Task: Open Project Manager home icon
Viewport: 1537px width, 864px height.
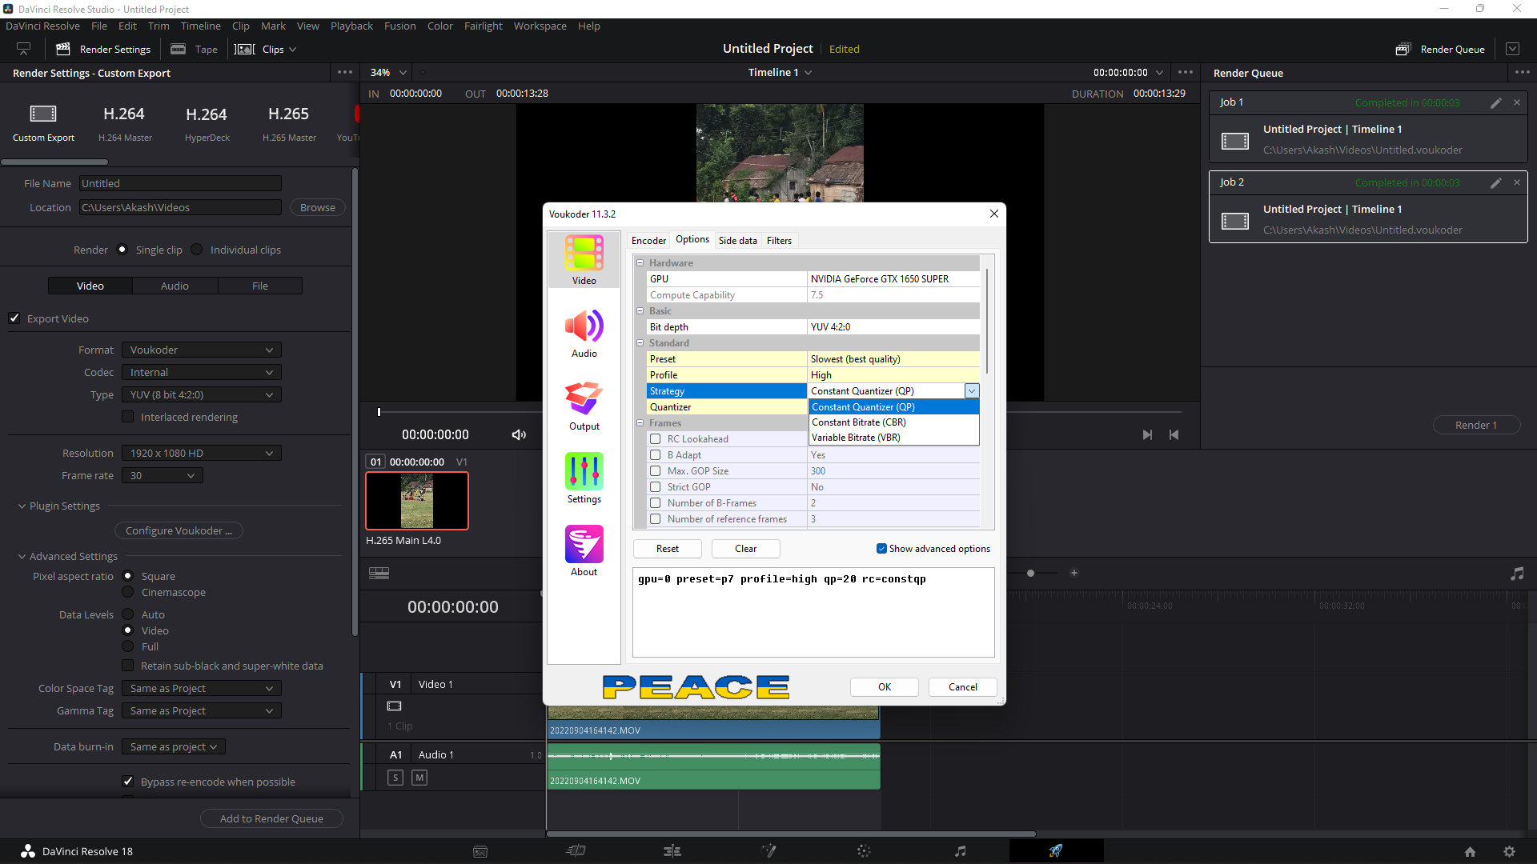Action: pos(1470,852)
